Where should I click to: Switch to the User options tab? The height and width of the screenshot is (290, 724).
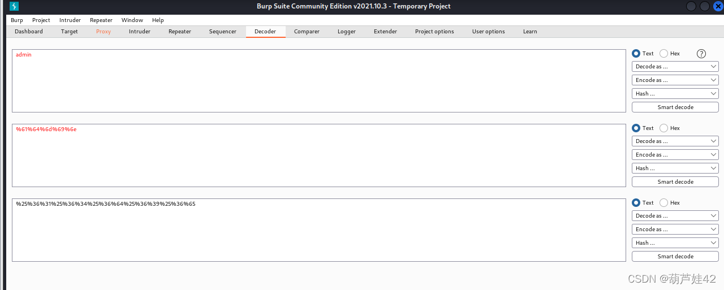[489, 32]
